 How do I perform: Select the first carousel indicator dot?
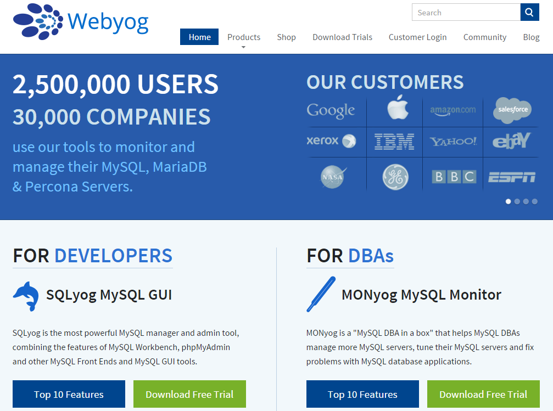[x=508, y=201]
